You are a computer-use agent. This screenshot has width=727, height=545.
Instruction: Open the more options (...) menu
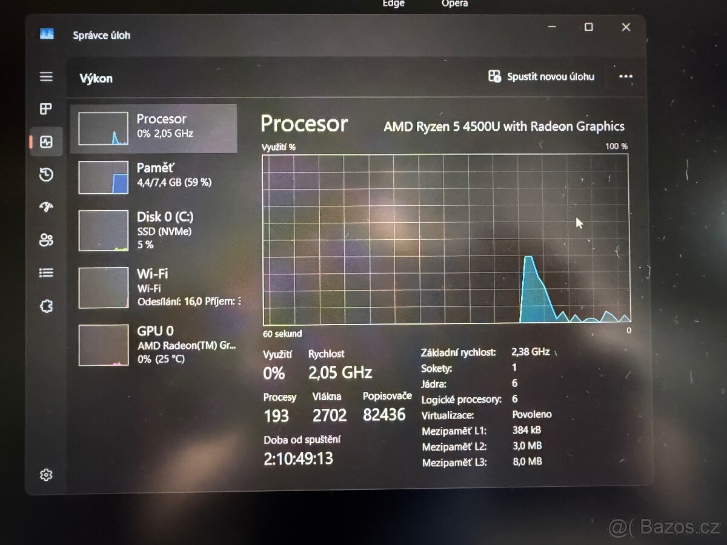point(626,77)
